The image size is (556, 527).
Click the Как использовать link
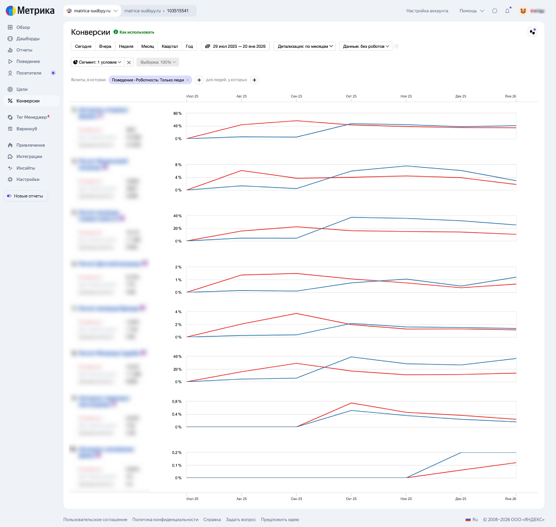136,32
